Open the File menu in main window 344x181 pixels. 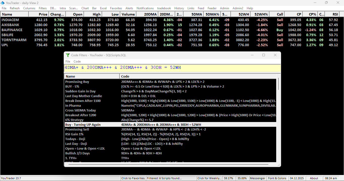[4, 8]
